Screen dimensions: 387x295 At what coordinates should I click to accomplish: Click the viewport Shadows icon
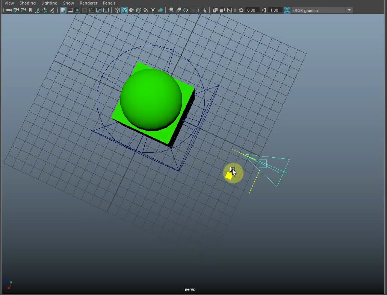coord(160,10)
